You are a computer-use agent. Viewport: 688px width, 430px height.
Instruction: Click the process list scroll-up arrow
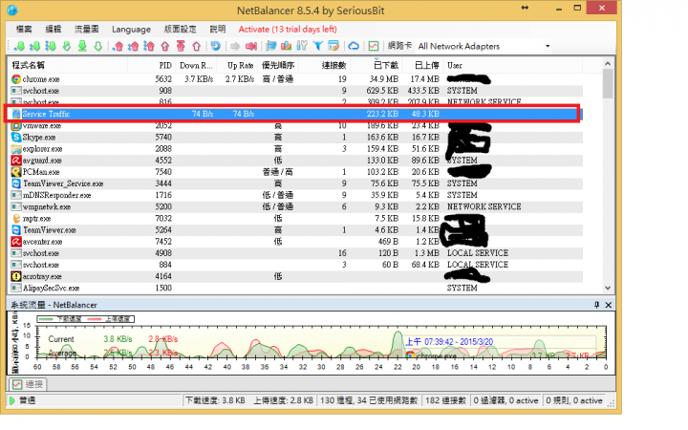click(x=608, y=64)
